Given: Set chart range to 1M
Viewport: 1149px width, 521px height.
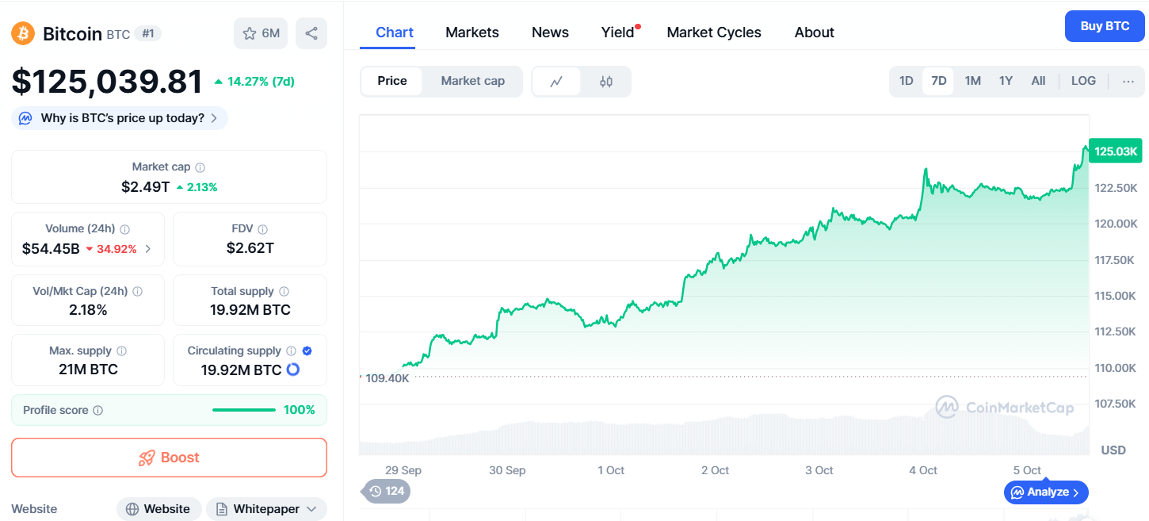Looking at the screenshot, I should click(x=973, y=81).
